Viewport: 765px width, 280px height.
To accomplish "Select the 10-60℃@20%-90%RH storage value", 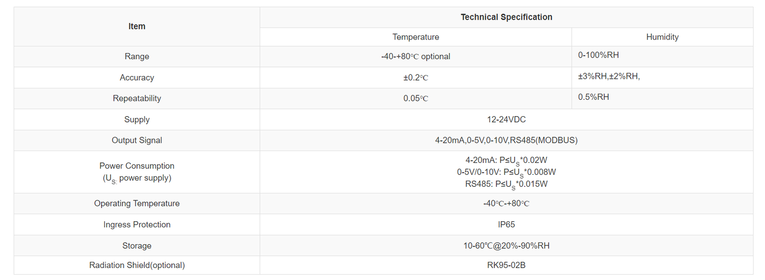I will pos(506,246).
